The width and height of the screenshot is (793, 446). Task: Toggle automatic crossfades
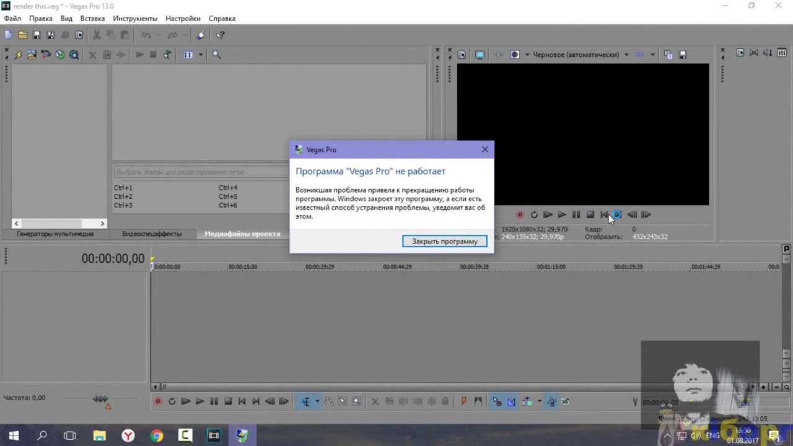[511, 401]
